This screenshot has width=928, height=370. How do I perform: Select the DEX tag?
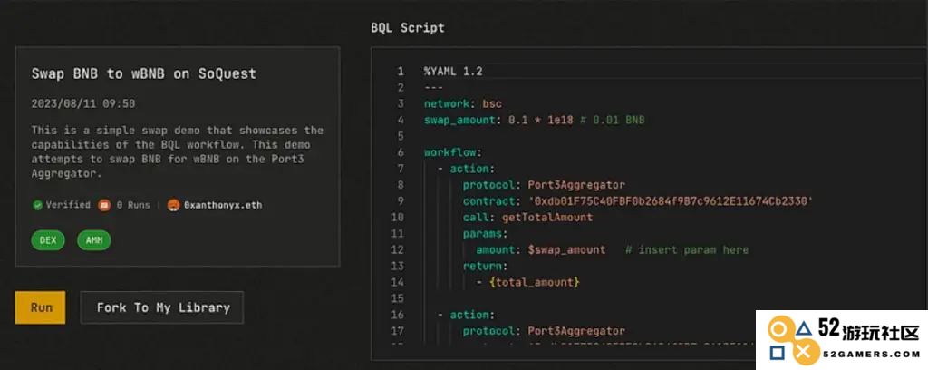click(48, 240)
